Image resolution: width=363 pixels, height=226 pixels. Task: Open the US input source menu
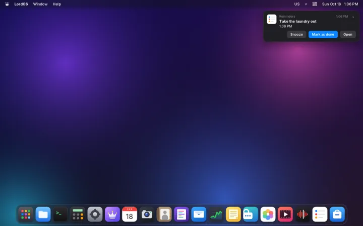[x=297, y=4]
